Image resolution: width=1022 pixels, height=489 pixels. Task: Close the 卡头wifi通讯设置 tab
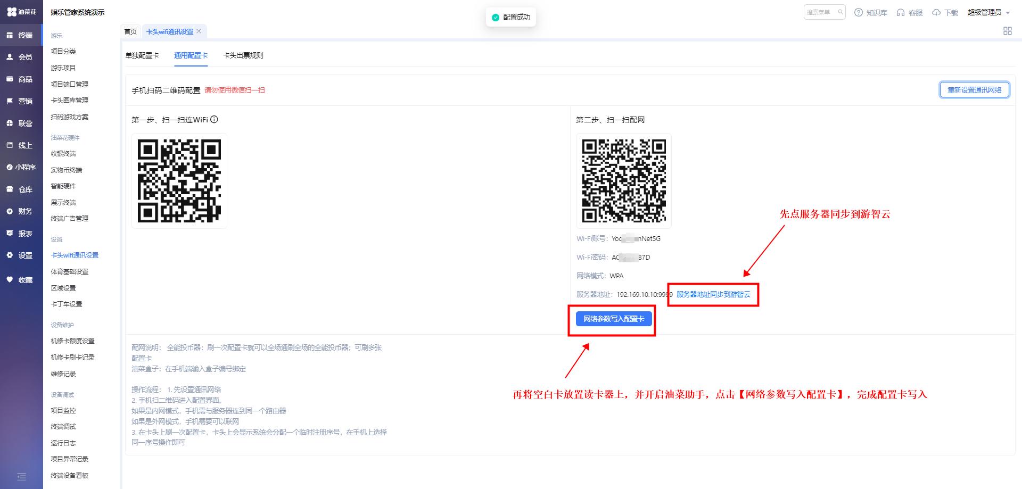[199, 31]
